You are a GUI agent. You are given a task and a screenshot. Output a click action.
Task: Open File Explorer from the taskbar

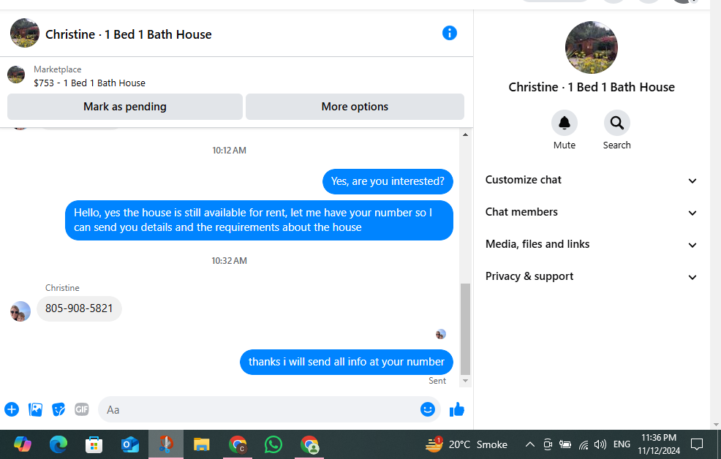[x=201, y=444]
